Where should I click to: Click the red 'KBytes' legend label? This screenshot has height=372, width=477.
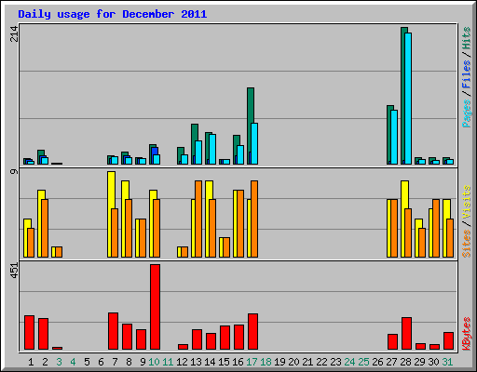pyautogui.click(x=466, y=334)
